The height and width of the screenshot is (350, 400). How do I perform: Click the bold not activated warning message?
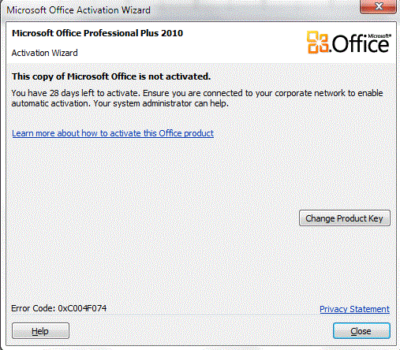(x=111, y=76)
